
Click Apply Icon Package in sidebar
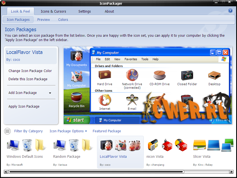[x=24, y=107]
